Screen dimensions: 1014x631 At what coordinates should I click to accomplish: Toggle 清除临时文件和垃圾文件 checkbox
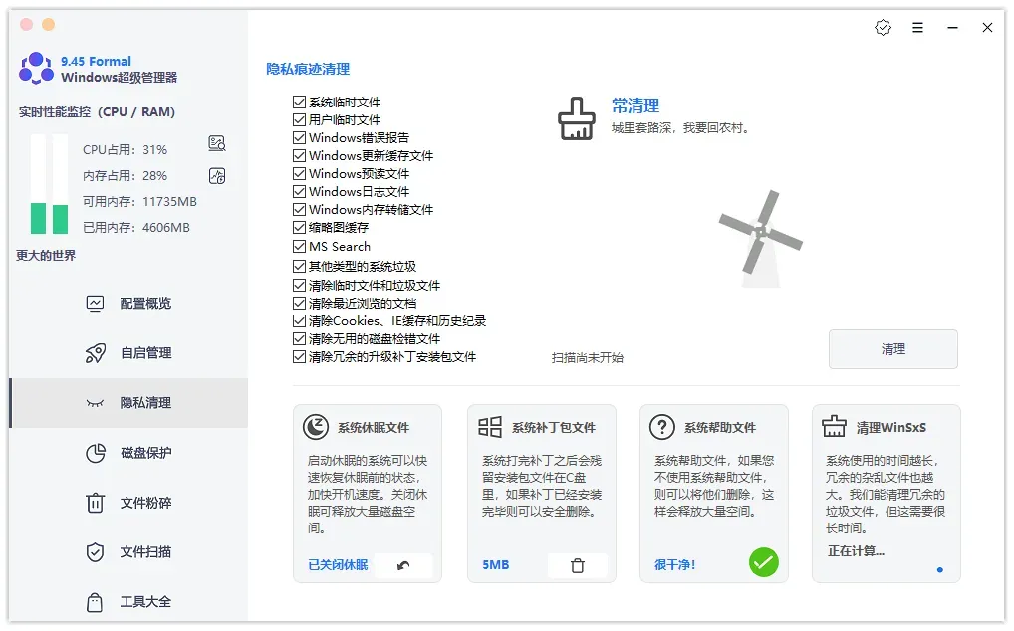click(x=299, y=286)
